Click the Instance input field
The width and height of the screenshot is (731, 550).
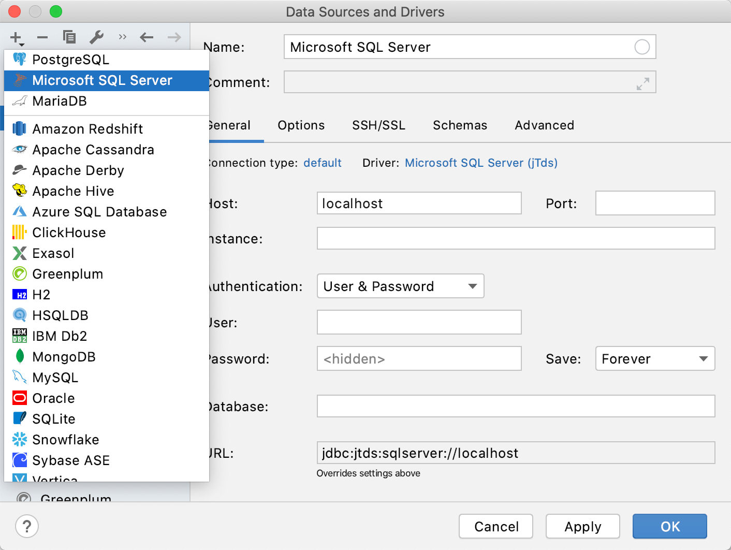point(516,238)
